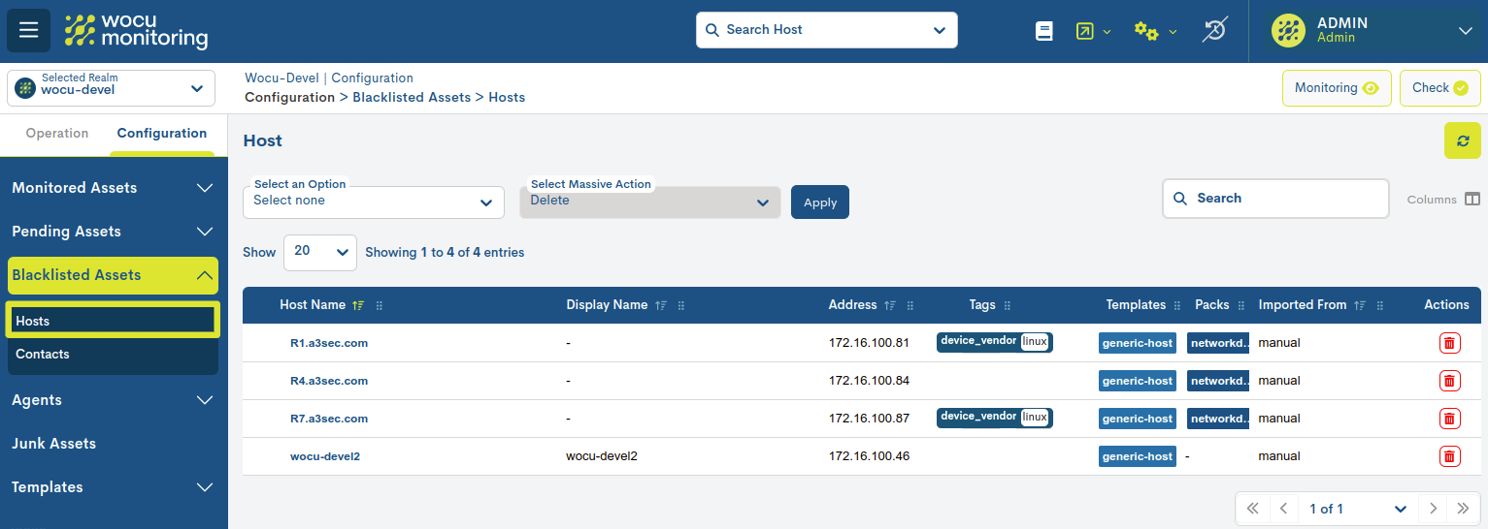Open the hamburger menu icon
Viewport: 1488px width, 529px height.
[x=28, y=30]
